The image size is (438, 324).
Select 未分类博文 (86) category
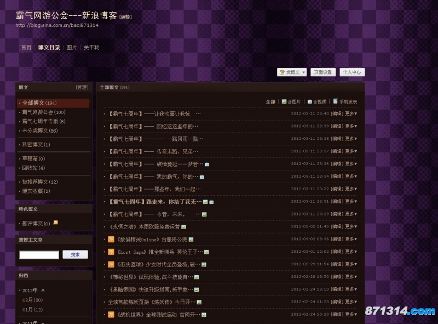40,130
